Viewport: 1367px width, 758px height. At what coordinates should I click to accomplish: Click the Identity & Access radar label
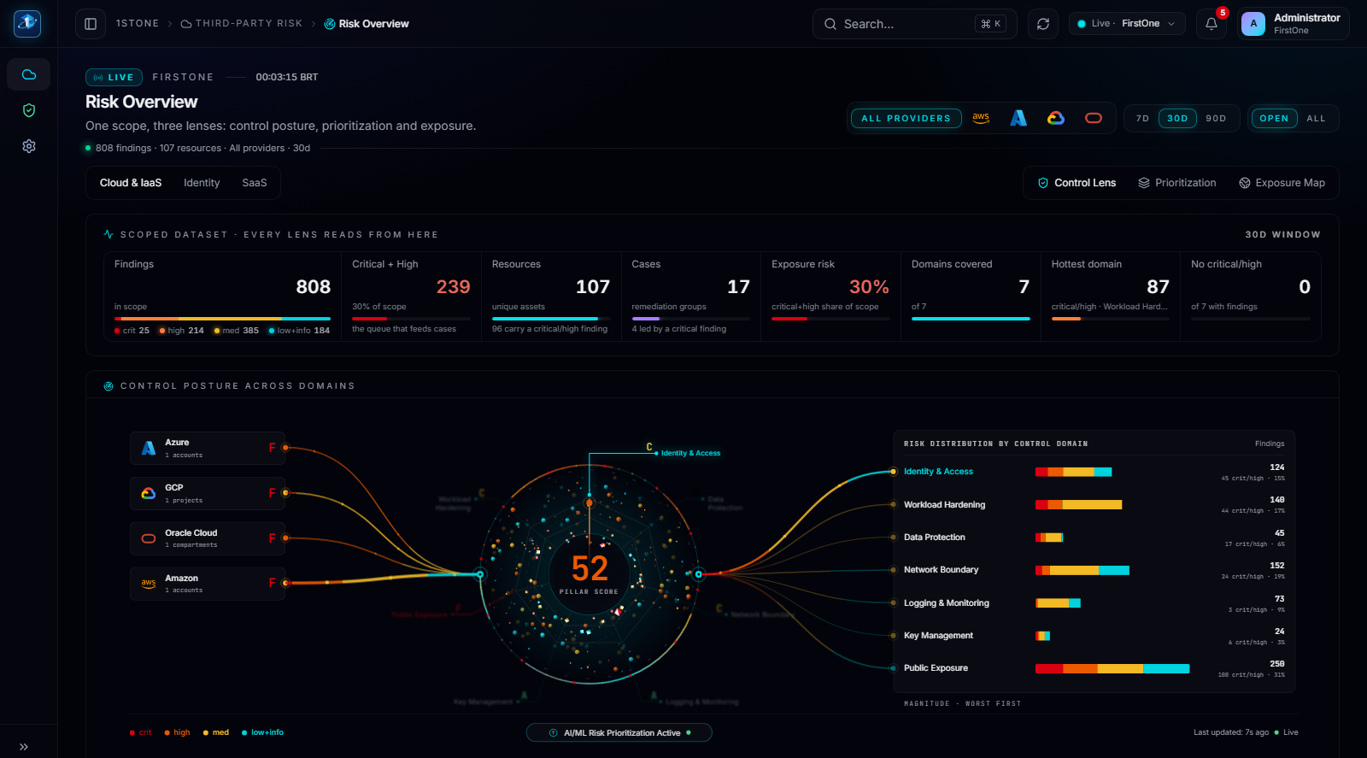pyautogui.click(x=690, y=454)
